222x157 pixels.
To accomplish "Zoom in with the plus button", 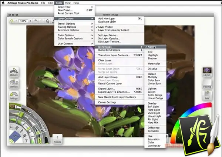I will [30, 21].
